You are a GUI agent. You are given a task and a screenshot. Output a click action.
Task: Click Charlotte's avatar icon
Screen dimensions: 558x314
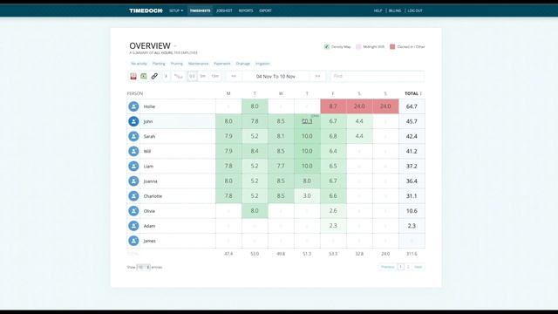point(133,196)
